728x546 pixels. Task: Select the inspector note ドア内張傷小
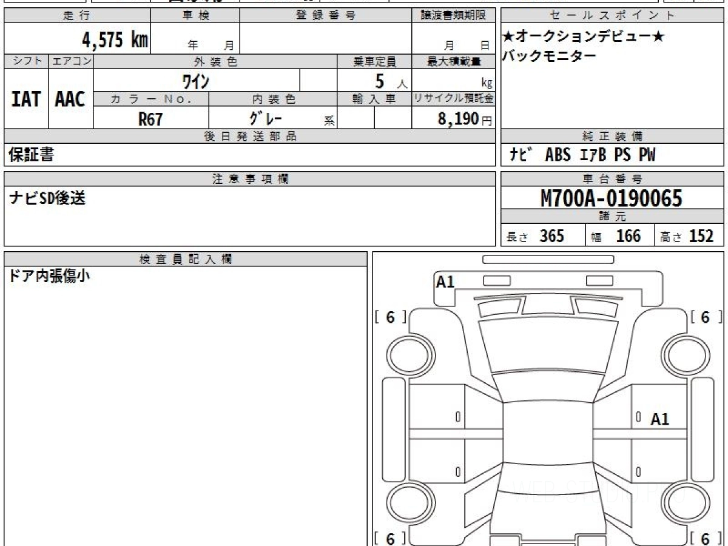(x=49, y=277)
